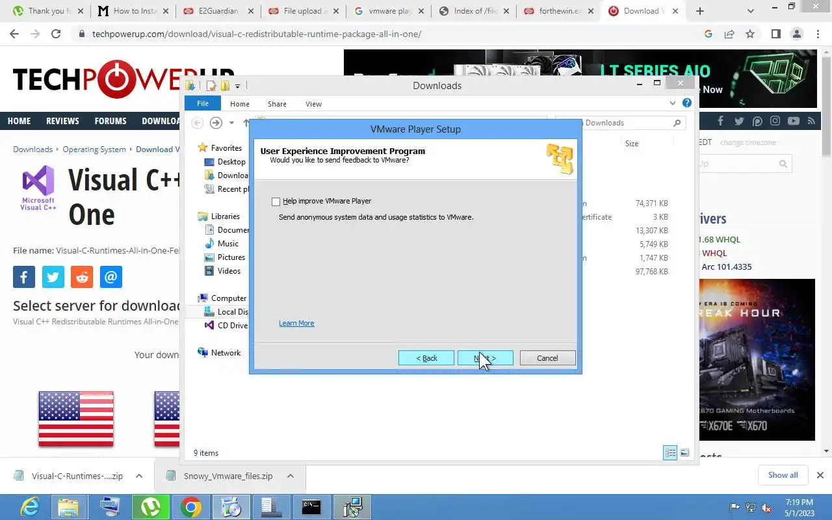Switch to the Index of /file browser tab

point(475,11)
